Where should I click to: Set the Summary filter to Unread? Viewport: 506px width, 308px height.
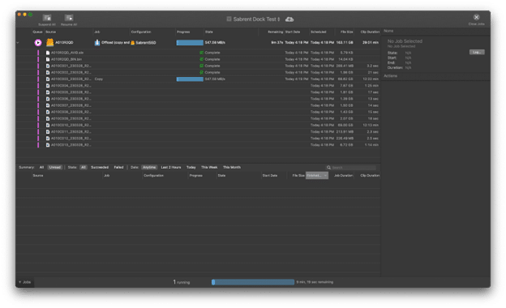[55, 168]
